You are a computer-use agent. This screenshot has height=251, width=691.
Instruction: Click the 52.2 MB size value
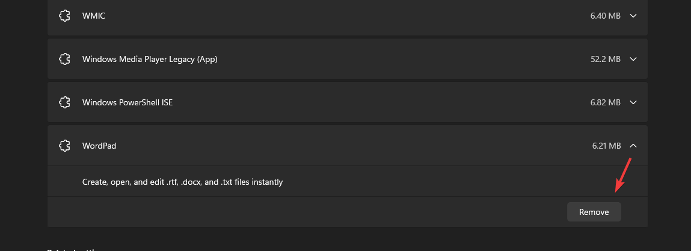point(605,59)
